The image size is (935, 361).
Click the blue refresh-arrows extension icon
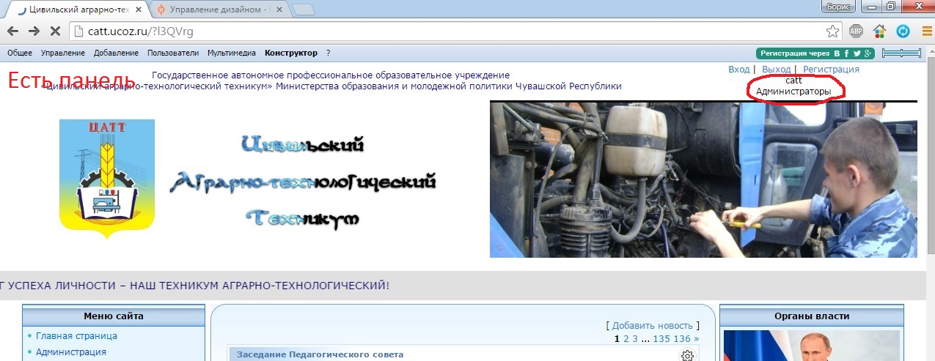tap(903, 31)
